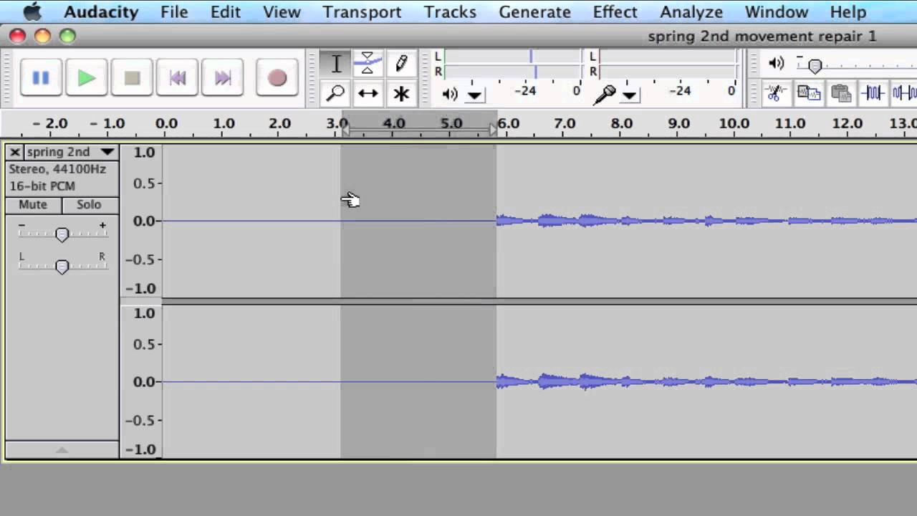Select the Zoom magnifier tool
Screen dimensions: 917x516
(335, 93)
